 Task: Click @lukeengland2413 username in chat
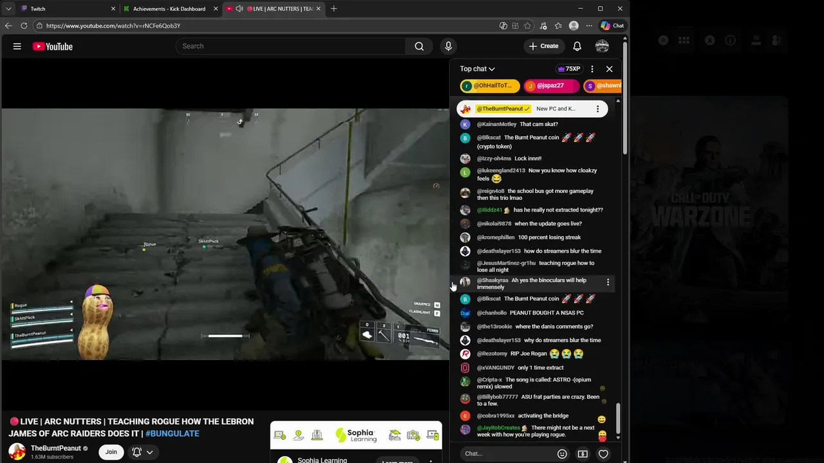pos(501,170)
